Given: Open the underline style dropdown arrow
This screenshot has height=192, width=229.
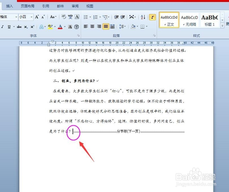Looking at the screenshot, I should click(x=14, y=27).
